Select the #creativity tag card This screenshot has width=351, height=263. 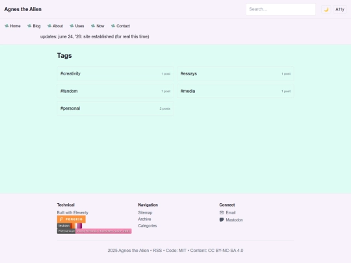[x=115, y=73]
